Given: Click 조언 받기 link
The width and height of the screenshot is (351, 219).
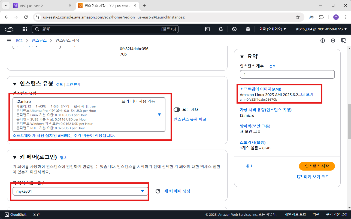Looking at the screenshot, I should (x=73, y=84).
